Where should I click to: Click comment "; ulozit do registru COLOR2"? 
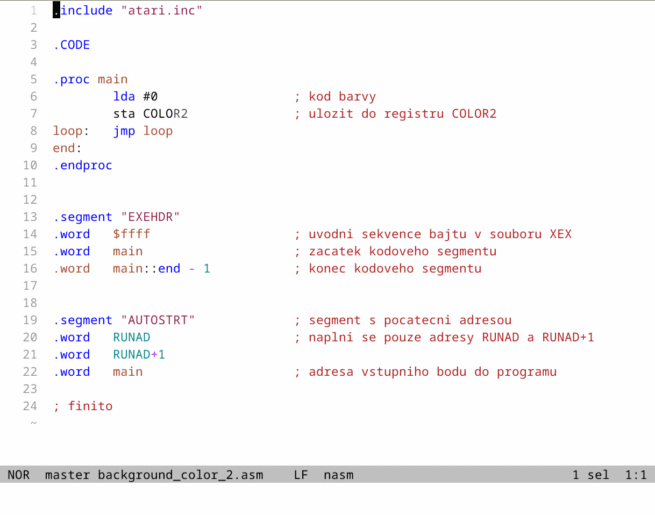pyautogui.click(x=395, y=113)
